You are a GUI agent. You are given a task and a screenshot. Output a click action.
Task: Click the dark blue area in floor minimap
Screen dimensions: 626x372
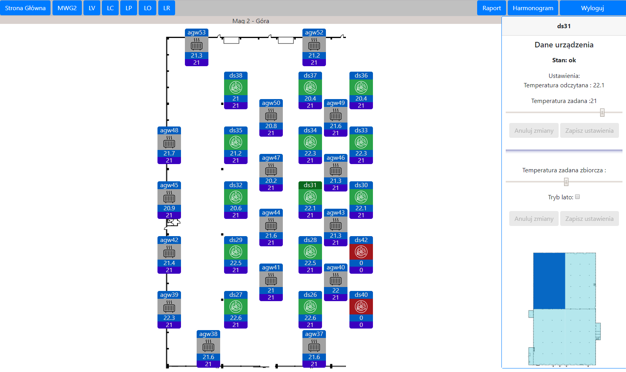tap(549, 280)
